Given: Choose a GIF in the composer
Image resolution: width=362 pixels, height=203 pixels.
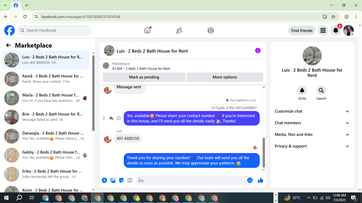Looking at the screenshot, I should (x=130, y=180).
